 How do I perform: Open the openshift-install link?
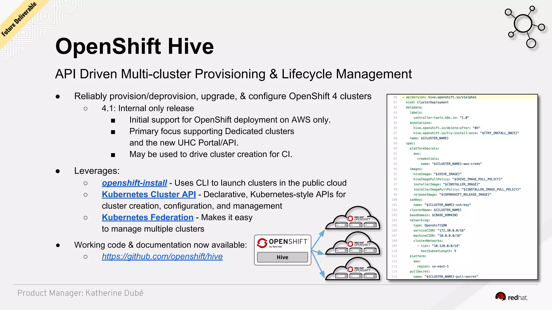(x=134, y=183)
